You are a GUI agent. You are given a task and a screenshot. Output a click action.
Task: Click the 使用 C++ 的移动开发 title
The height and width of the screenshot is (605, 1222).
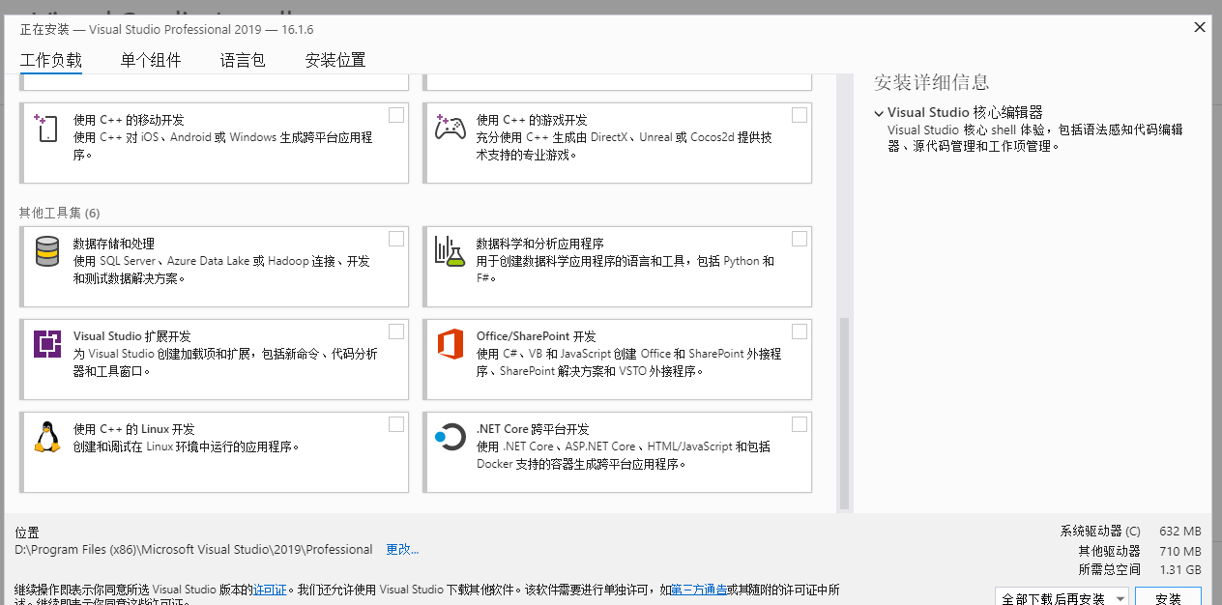click(129, 120)
